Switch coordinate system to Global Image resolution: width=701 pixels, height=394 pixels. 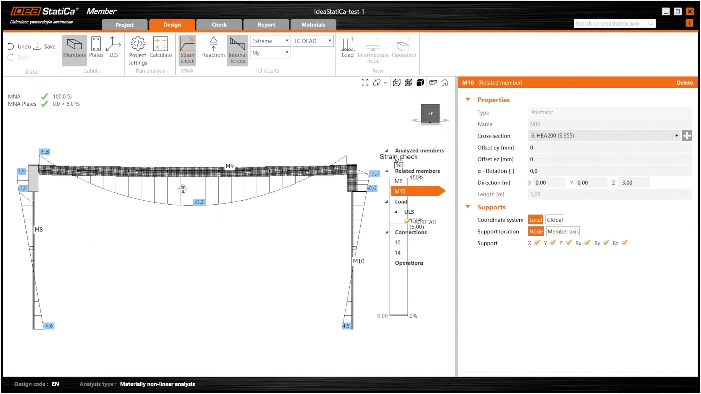click(554, 220)
